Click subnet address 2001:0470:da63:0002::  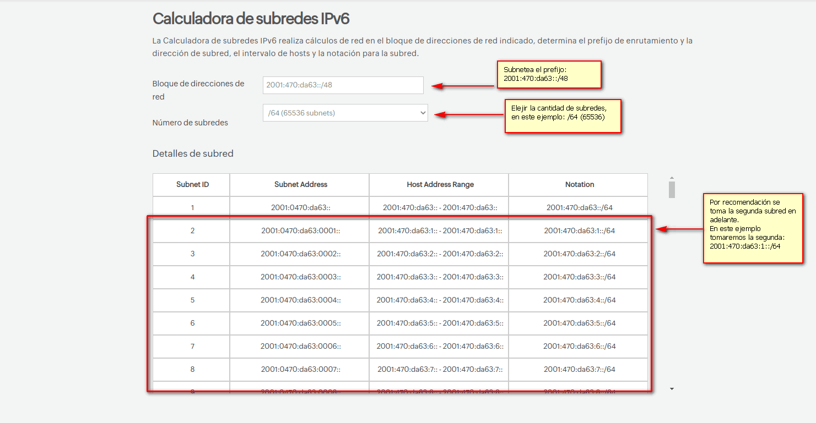(300, 254)
